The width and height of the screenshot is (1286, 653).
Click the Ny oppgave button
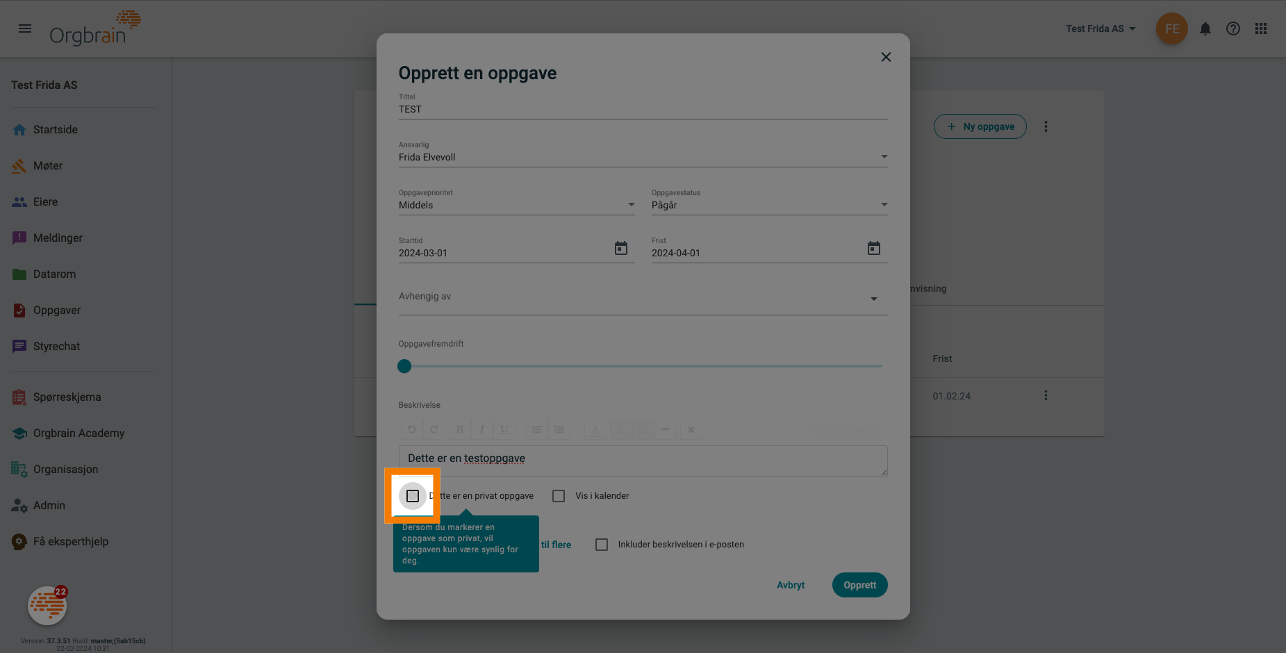point(980,126)
